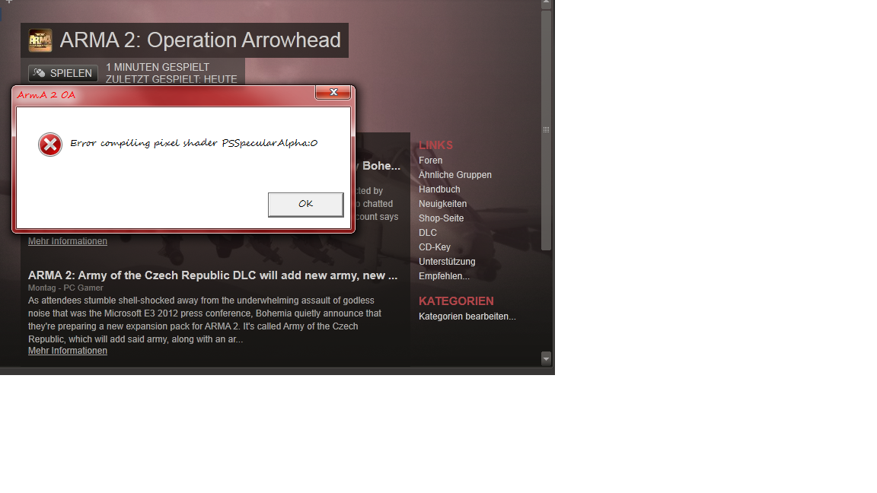Viewport: 877px width, 493px height.
Task: Click Empfehlen... link
Action: point(444,276)
